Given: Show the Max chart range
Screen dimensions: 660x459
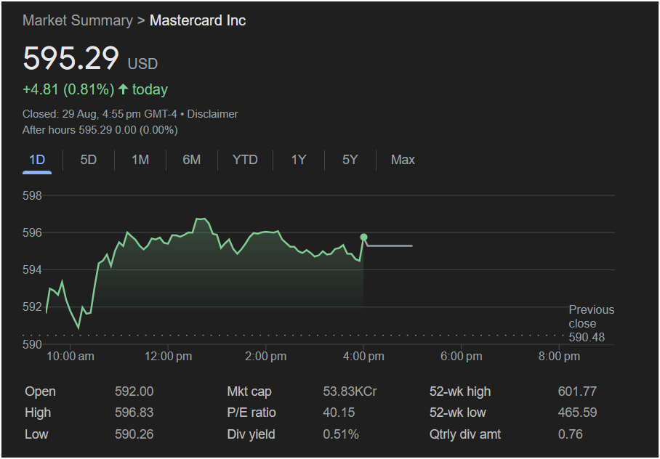Looking at the screenshot, I should [x=403, y=160].
